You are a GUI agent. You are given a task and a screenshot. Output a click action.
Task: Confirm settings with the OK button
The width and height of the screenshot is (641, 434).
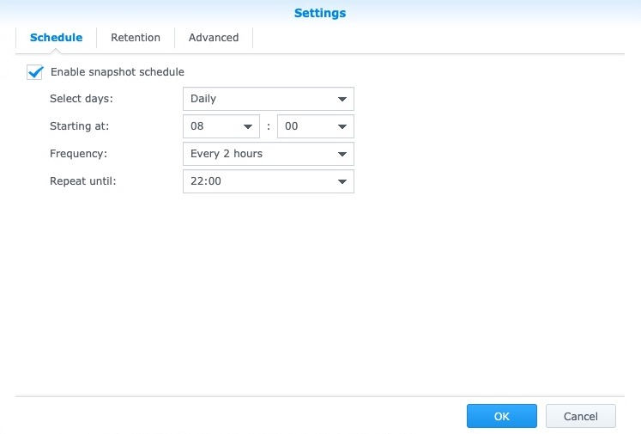pyautogui.click(x=502, y=416)
